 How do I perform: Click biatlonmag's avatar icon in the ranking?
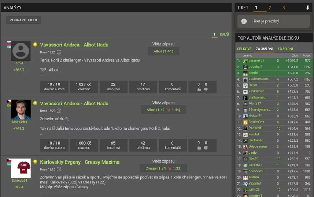pyautogui.click(x=245, y=98)
